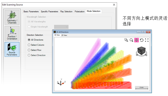Open the Geometry / Channels section

click(x=12, y=17)
